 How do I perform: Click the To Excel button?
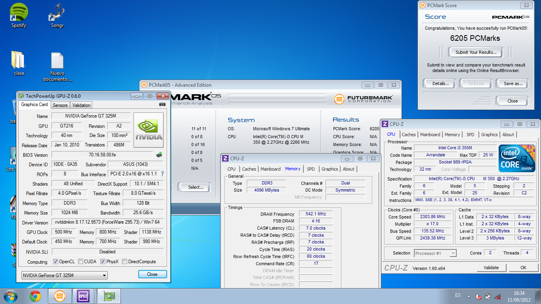click(x=476, y=84)
